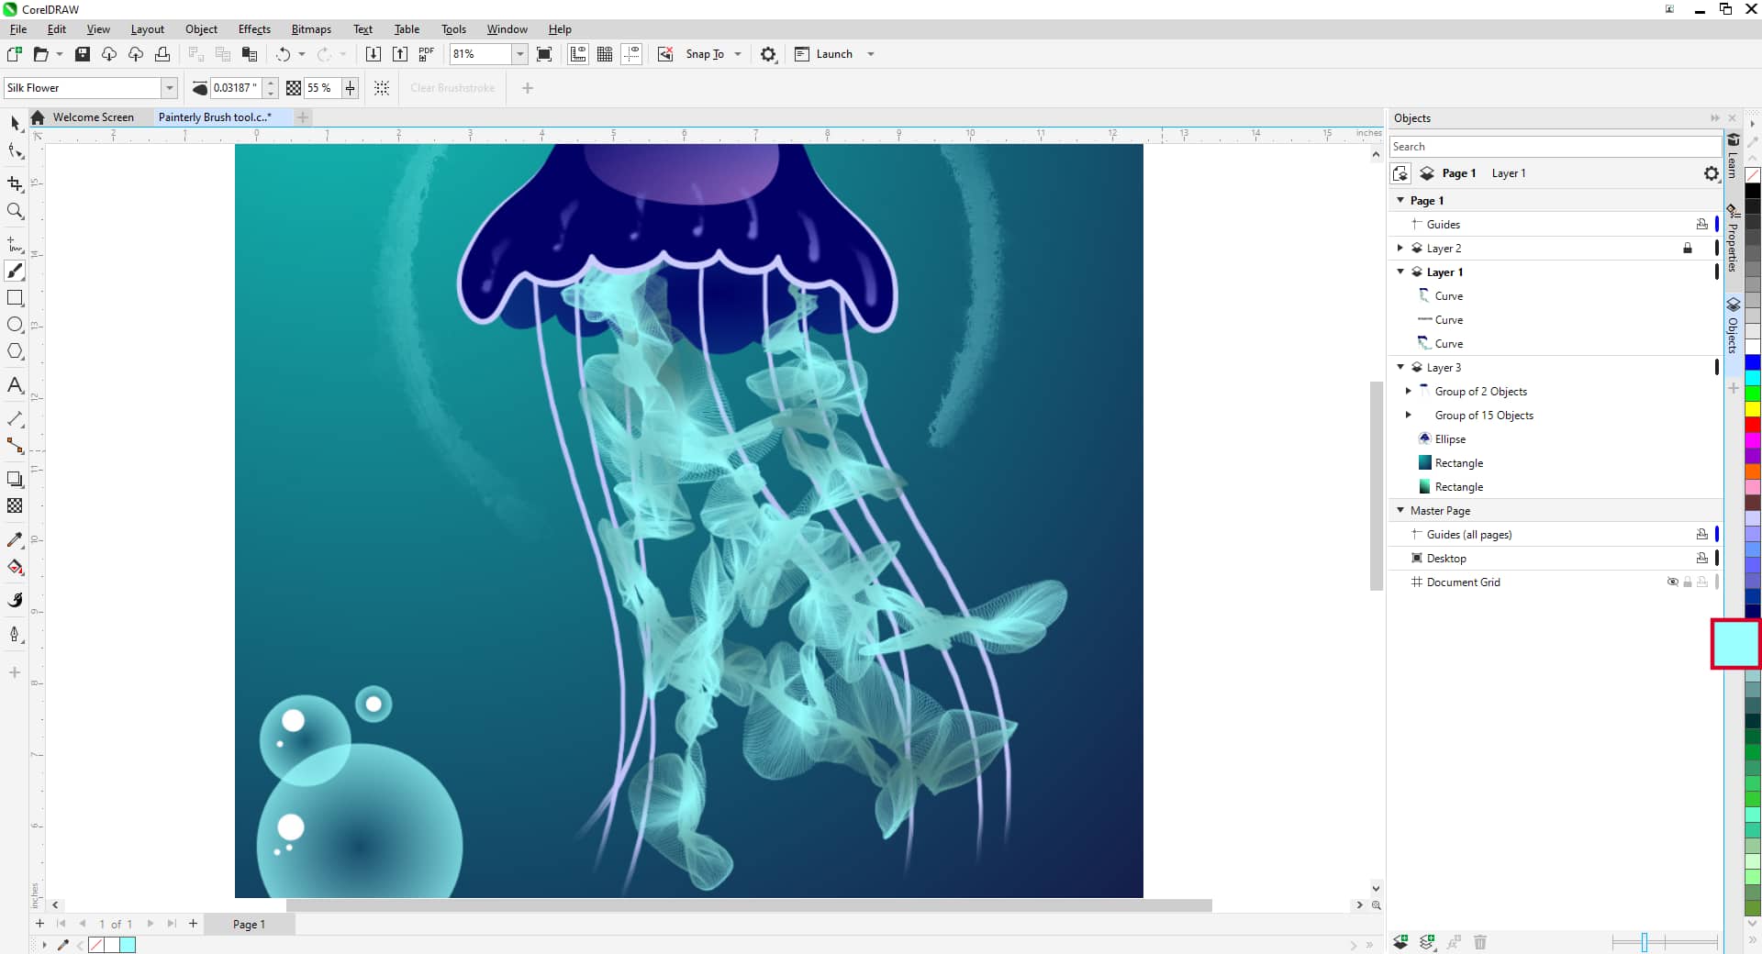Open the Effects menu

tap(254, 29)
